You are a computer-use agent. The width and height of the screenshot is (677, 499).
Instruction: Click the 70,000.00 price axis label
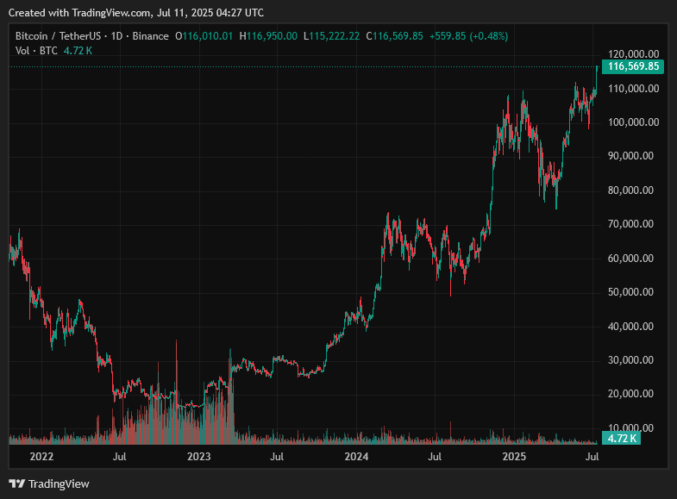pos(630,224)
